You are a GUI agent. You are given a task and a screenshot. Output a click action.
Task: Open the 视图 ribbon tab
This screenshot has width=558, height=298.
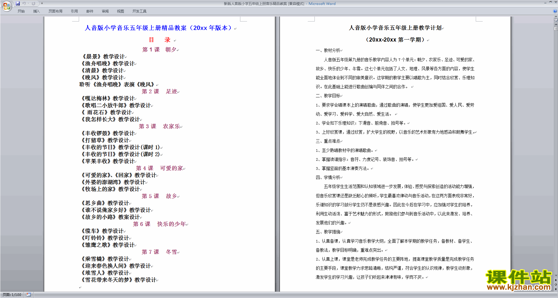coord(121,11)
